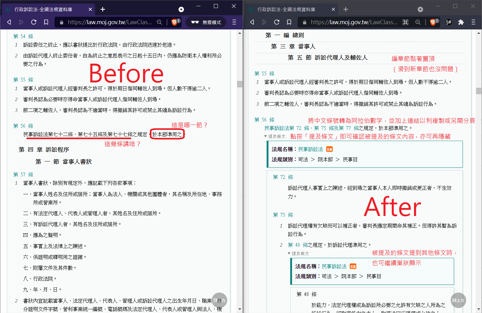Go back in the left browser window

9,22
